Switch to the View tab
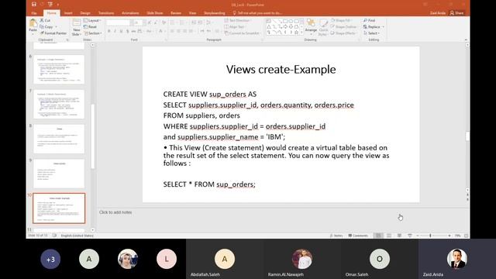 pos(192,13)
